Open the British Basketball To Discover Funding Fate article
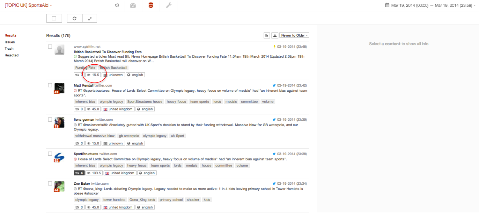Viewport: 479px width, 213px height. point(107,52)
